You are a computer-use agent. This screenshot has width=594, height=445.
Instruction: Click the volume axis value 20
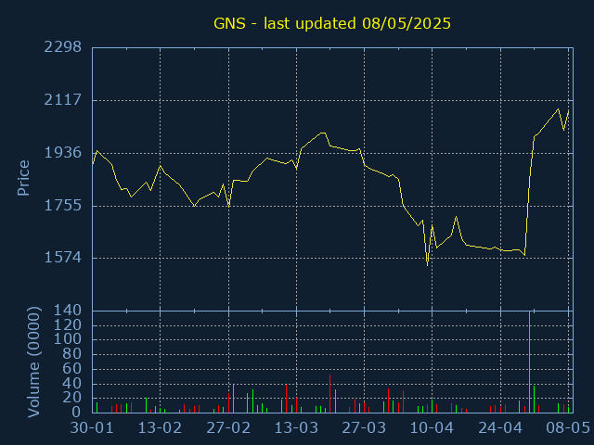point(72,398)
